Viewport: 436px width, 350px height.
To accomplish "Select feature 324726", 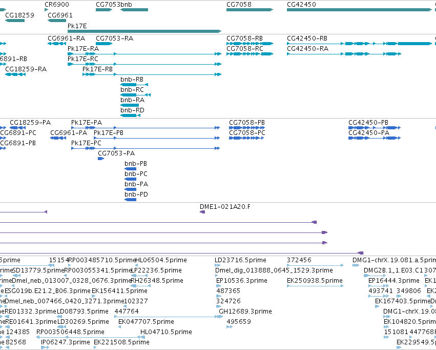I will [x=219, y=306].
